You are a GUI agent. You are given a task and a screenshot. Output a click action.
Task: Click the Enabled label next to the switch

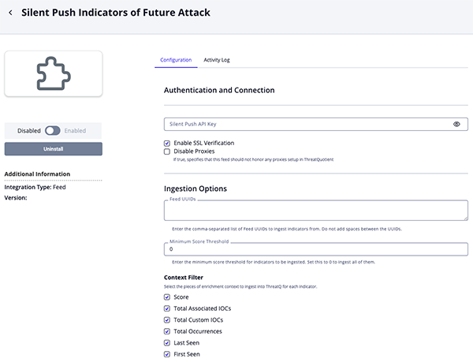75,130
